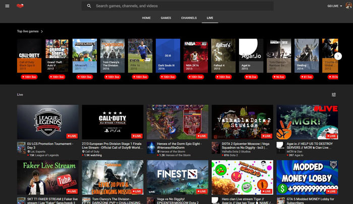353x204 pixels.
Task: Switch to the GAMES tab
Action: (x=166, y=18)
